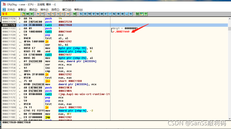Click the Help question mark toolbar icon
This screenshot has width=231, height=129.
click(x=146, y=14)
